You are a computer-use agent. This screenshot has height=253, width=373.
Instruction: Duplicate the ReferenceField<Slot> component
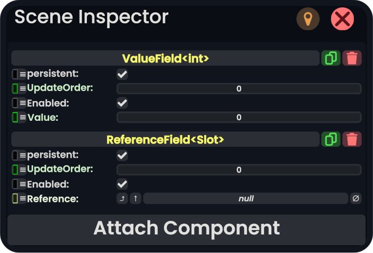pyautogui.click(x=331, y=139)
